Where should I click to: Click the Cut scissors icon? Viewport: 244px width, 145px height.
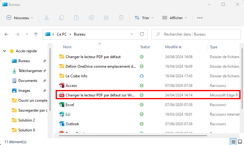point(47,18)
